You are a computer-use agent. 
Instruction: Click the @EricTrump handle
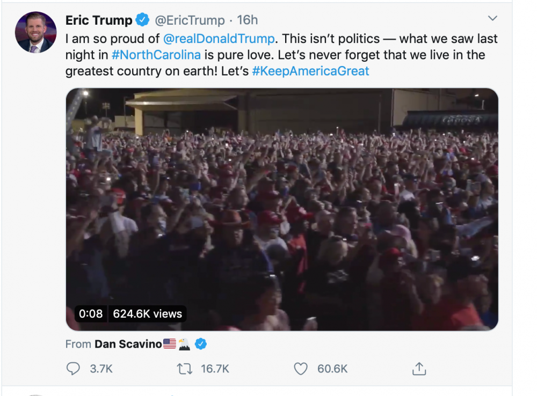[x=190, y=20]
